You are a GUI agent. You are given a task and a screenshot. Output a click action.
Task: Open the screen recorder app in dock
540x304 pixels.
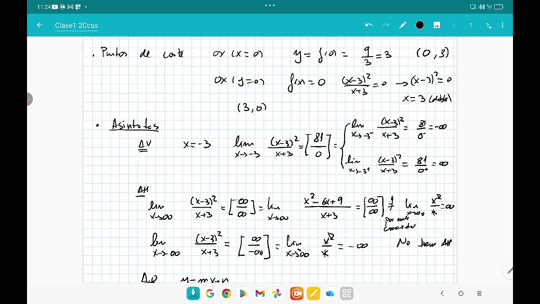tap(297, 293)
